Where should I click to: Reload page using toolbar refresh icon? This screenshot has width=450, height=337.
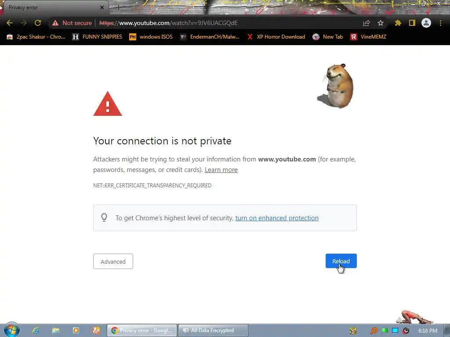click(38, 23)
